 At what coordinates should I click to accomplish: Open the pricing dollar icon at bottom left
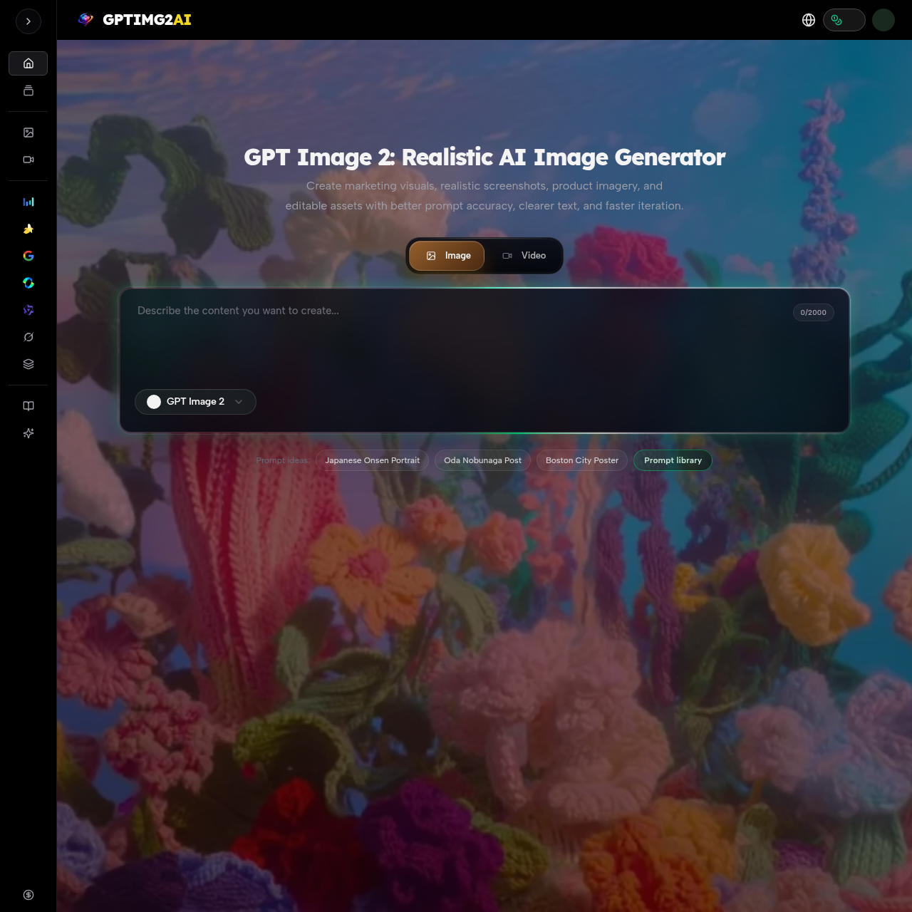[28, 894]
